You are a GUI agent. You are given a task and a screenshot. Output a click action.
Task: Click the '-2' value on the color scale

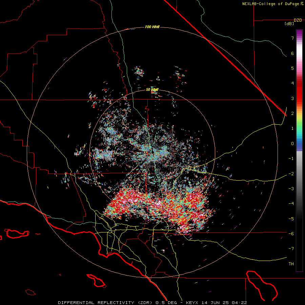pos(291,174)
